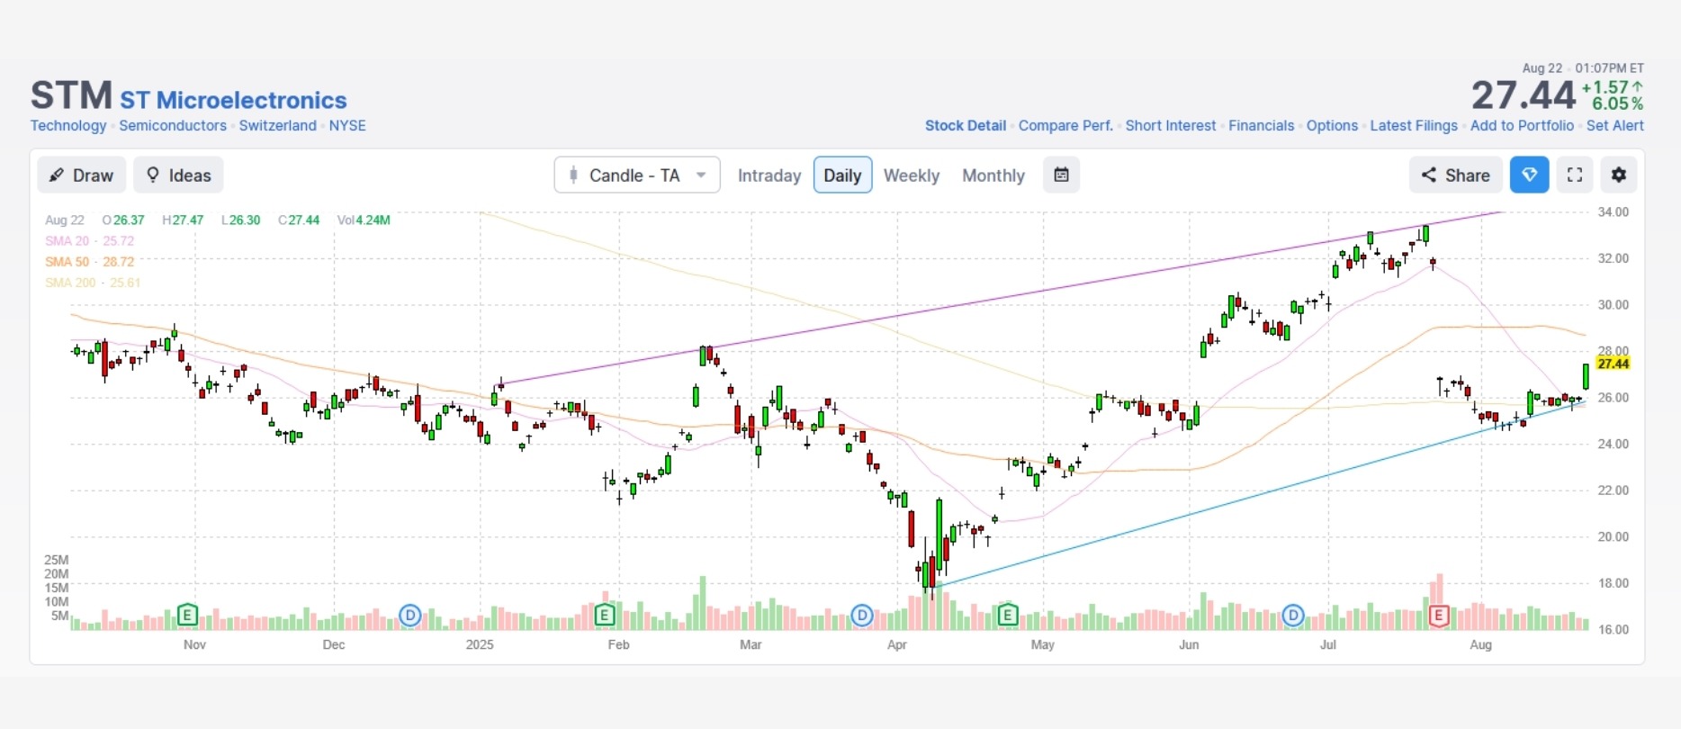The image size is (1681, 729).
Task: Click the SMA 20 legend label
Action: coord(89,241)
